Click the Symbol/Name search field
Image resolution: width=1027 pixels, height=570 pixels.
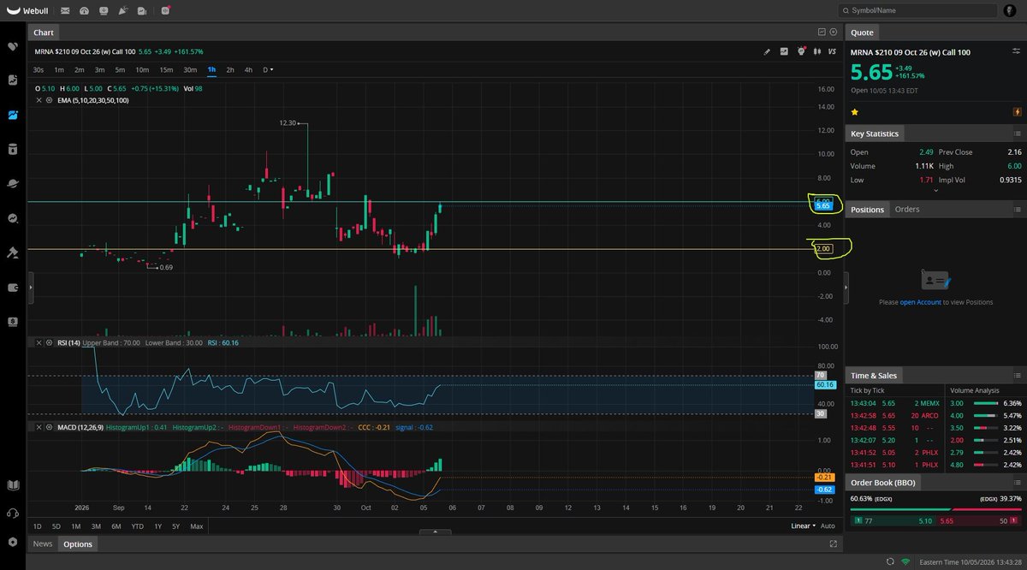click(918, 11)
